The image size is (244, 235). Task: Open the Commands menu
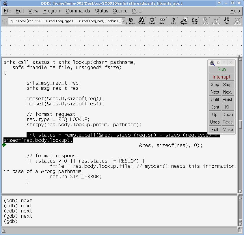point(78,11)
